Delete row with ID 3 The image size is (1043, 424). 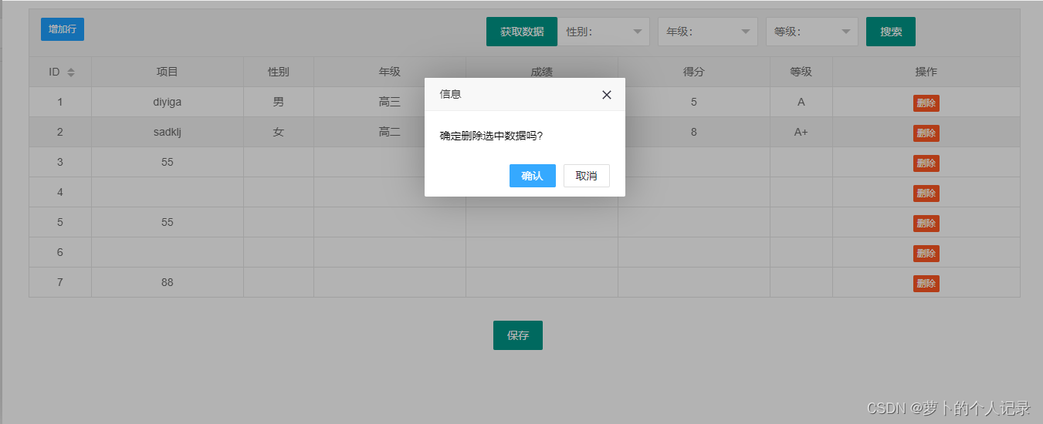click(x=926, y=163)
